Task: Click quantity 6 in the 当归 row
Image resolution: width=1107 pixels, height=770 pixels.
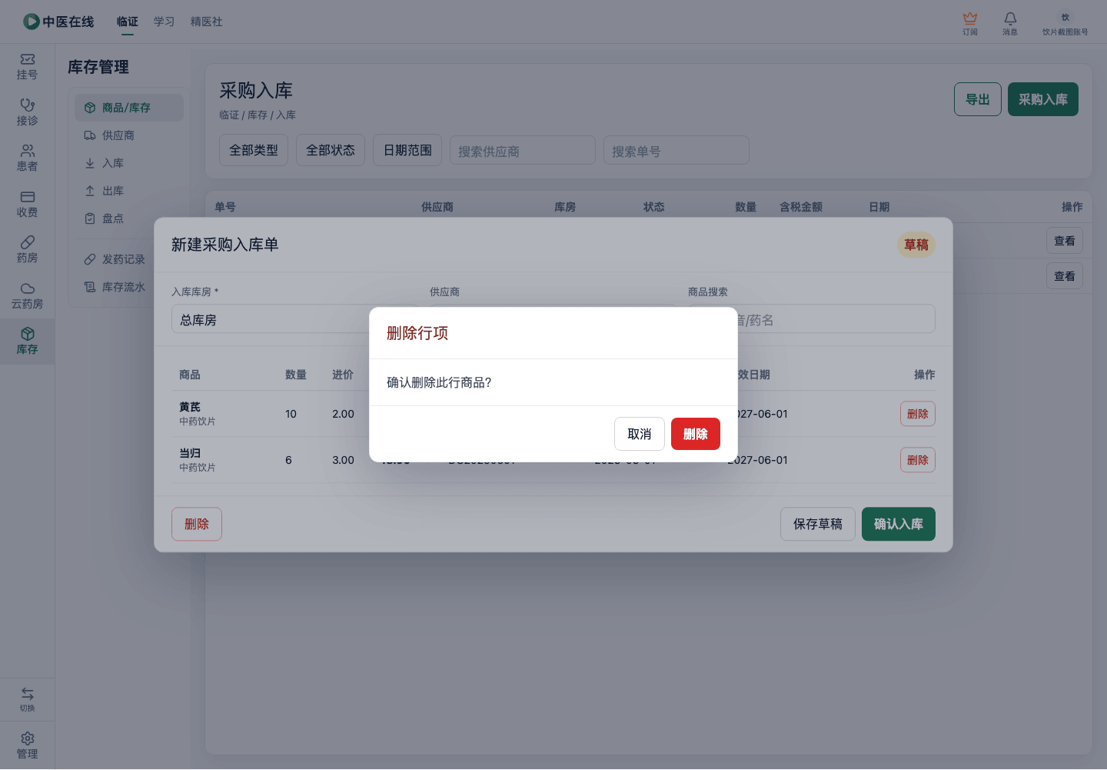Action: tap(288, 460)
